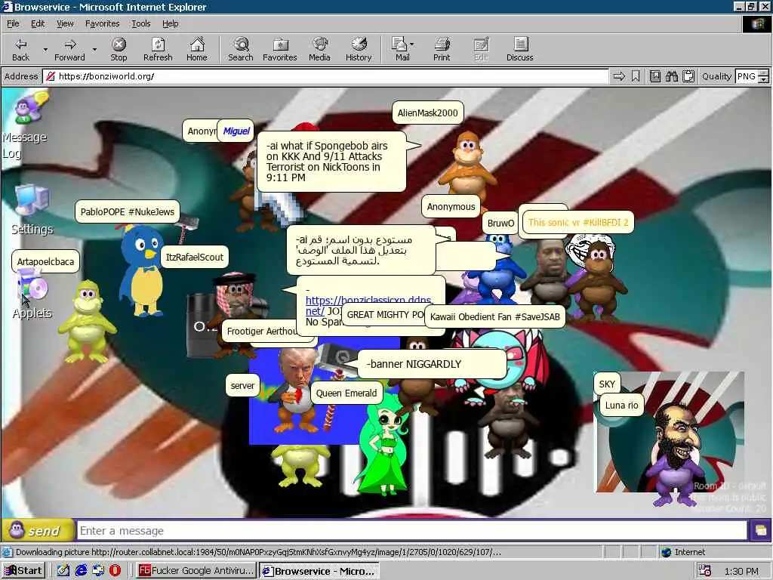Image resolution: width=773 pixels, height=580 pixels.
Task: Click the send button
Action: click(38, 531)
